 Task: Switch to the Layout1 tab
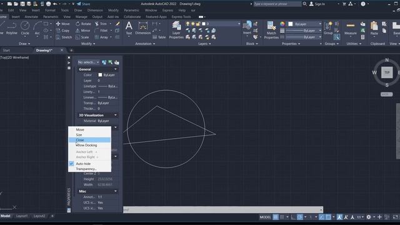click(x=22, y=216)
